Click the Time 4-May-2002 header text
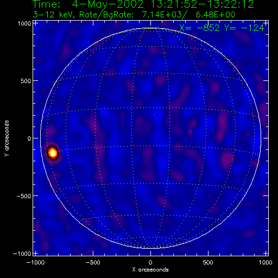The image size is (278, 278). pos(143,4)
